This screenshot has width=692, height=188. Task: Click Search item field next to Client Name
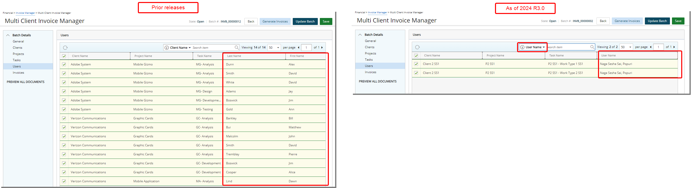(x=212, y=48)
